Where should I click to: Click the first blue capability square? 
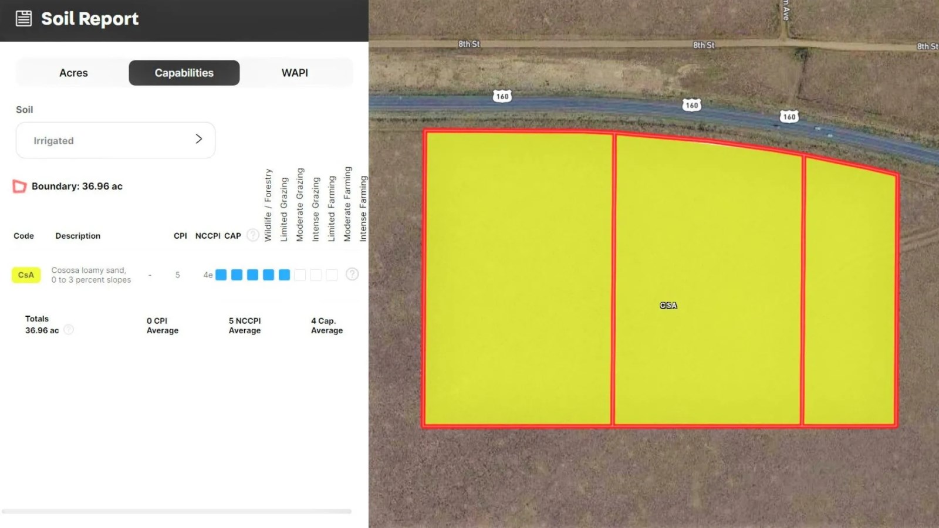pos(221,275)
